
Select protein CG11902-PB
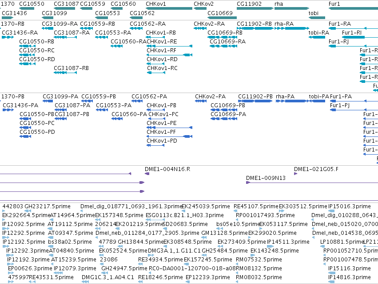[255, 97]
